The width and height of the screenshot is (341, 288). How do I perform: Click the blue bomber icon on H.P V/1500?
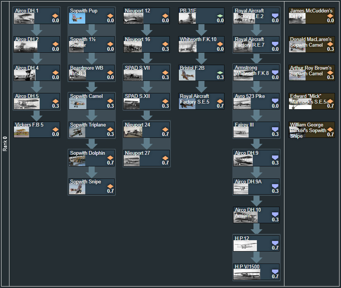(275, 272)
